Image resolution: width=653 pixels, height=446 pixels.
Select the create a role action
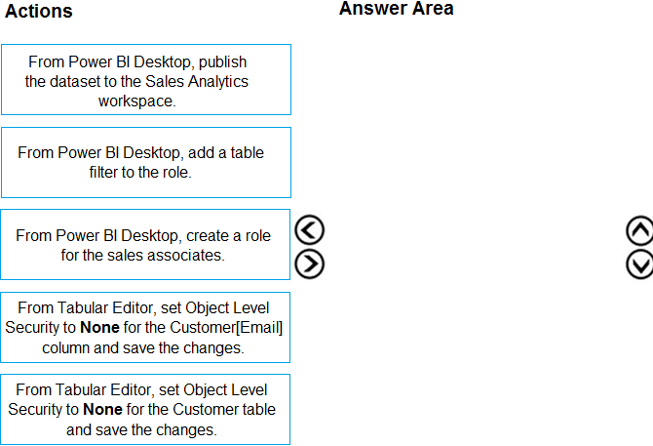pyautogui.click(x=146, y=244)
